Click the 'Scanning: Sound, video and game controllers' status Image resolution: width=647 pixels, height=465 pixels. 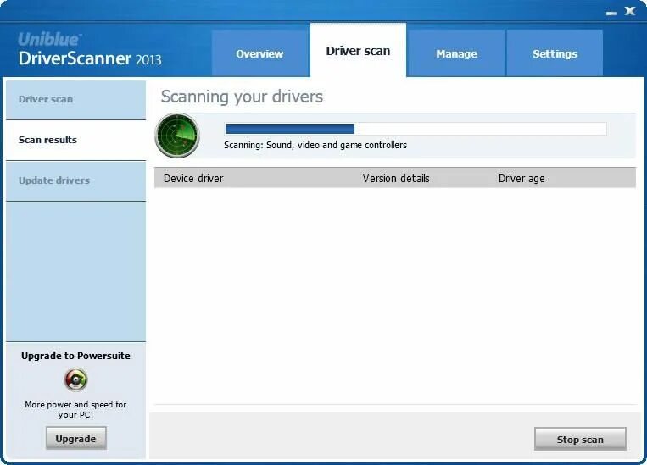pos(315,145)
